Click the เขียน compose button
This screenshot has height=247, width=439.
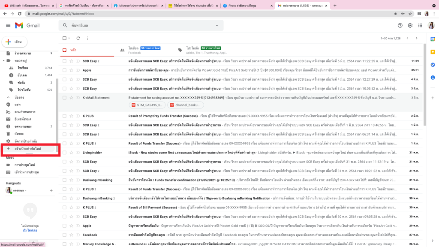[x=15, y=42]
